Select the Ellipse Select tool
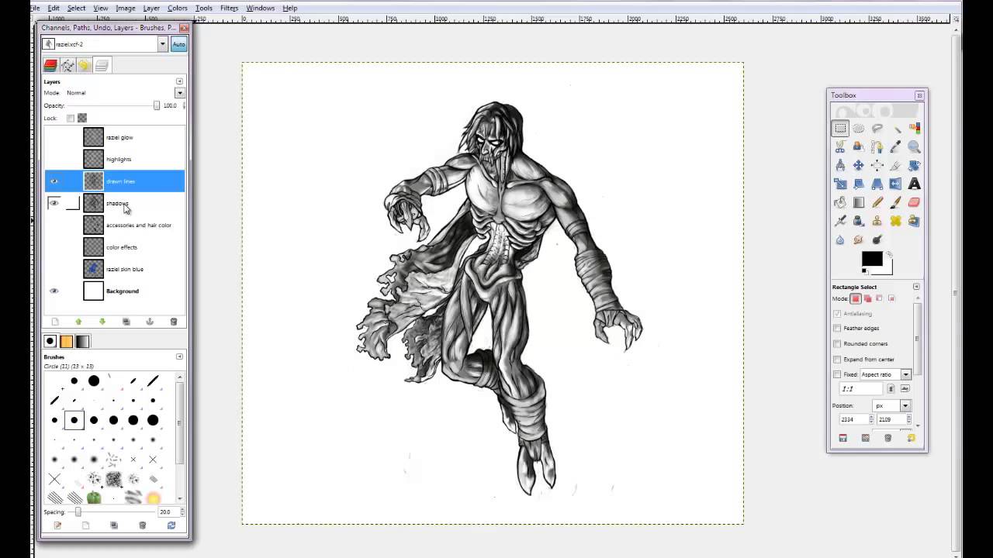Screen dimensions: 993x558 [859, 128]
